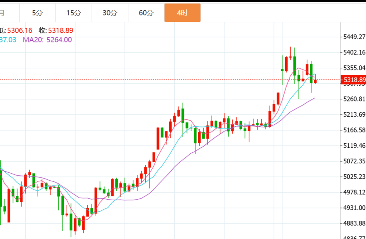Click the 5449.27 price axis label
366x239 pixels.
point(354,37)
